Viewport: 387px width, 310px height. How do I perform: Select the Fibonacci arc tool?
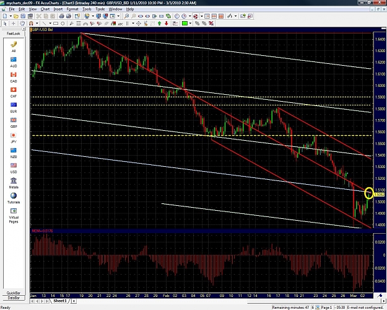pos(85,24)
